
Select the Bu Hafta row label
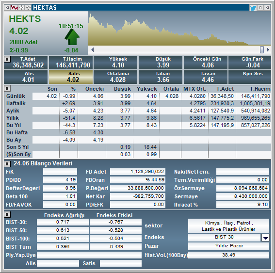(x=17, y=132)
